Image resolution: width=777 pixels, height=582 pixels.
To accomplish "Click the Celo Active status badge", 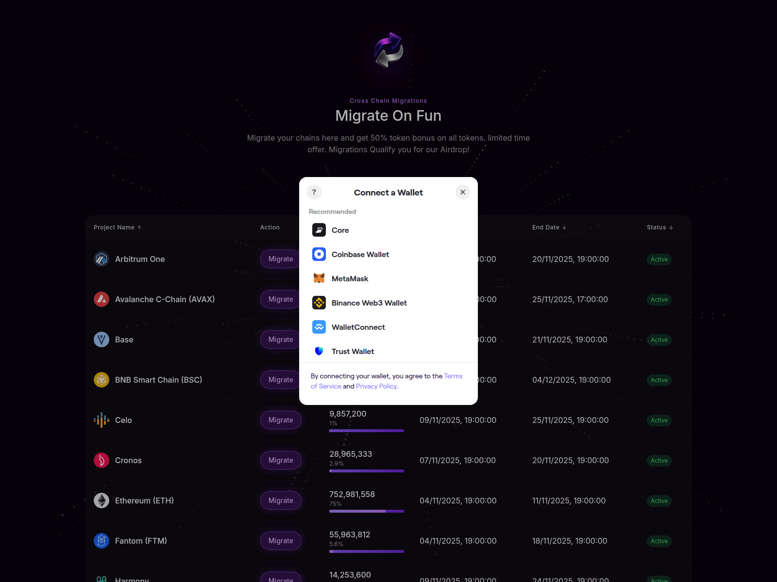I will pyautogui.click(x=659, y=420).
